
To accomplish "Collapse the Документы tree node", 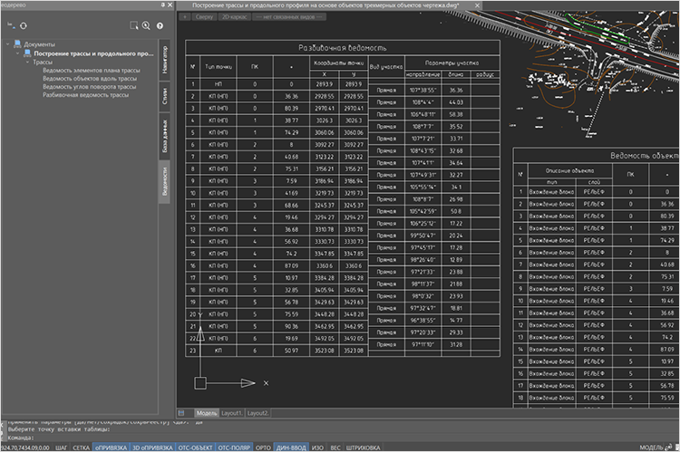I will tap(7, 44).
